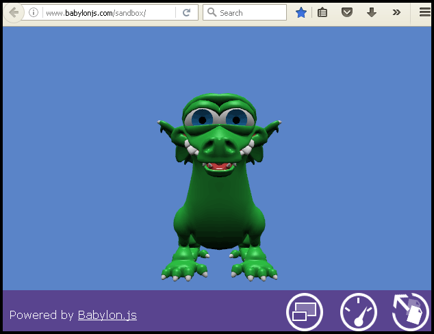Open the performance gauge debug icon
The image size is (434, 334).
(x=358, y=311)
